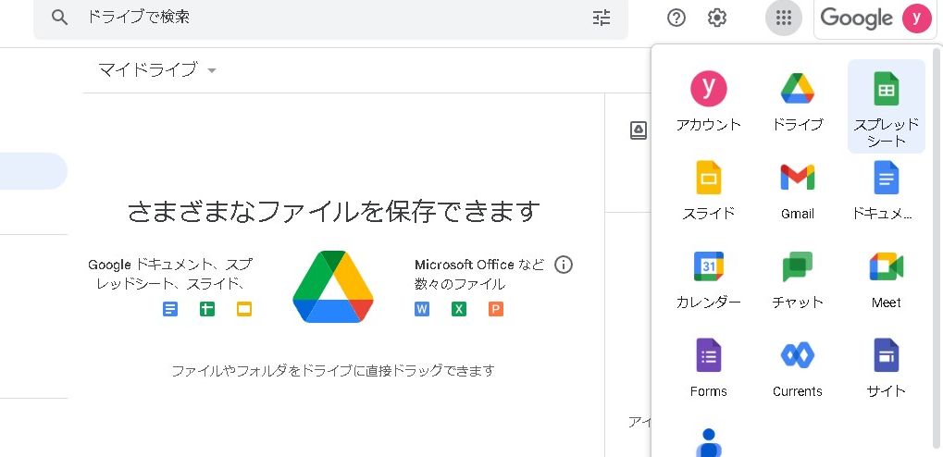Close the Google apps grid launcher
The image size is (943, 457).
pyautogui.click(x=784, y=18)
